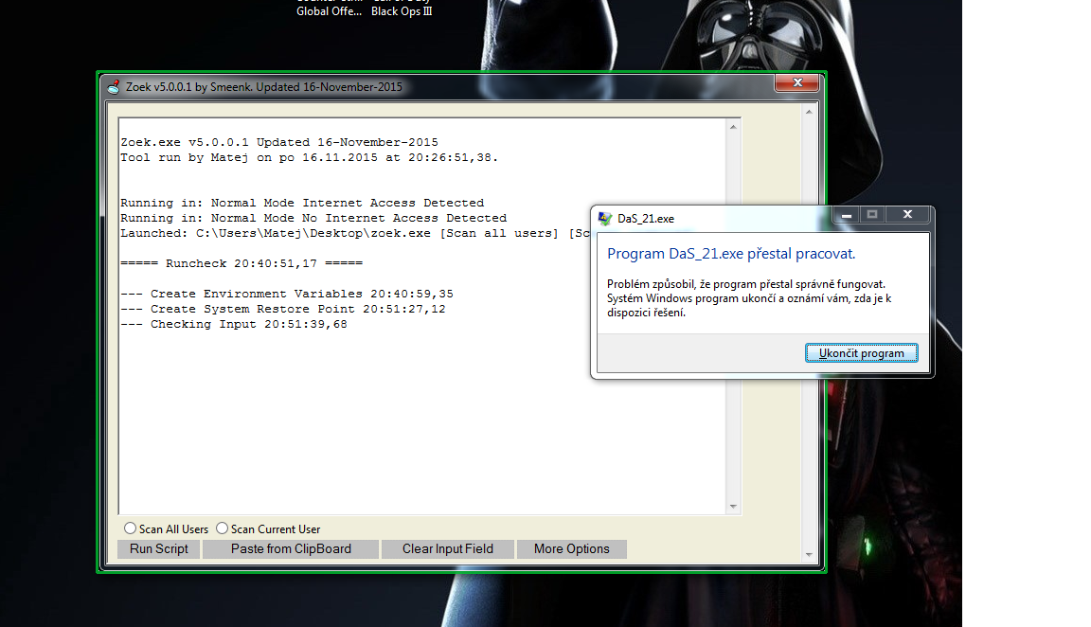Click the Zoek outer scrollbar down arrow
The height and width of the screenshot is (627, 1091).
[x=809, y=555]
